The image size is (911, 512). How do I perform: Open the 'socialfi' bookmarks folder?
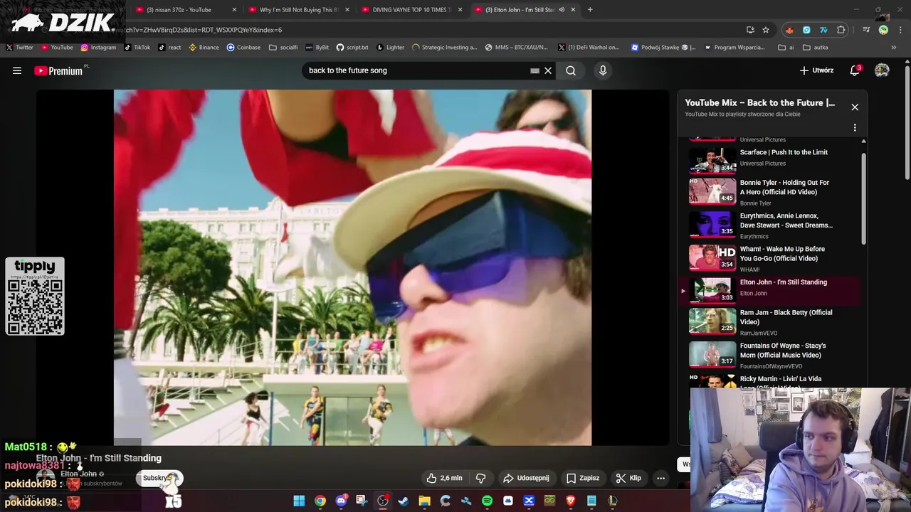click(283, 48)
